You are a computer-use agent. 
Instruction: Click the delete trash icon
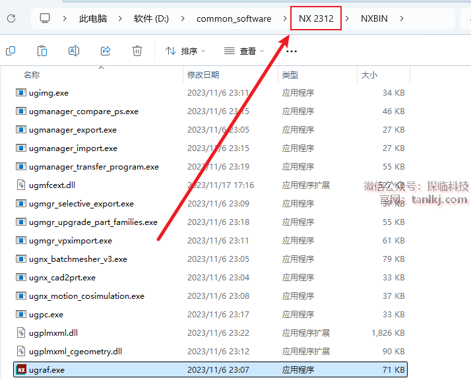coord(137,51)
